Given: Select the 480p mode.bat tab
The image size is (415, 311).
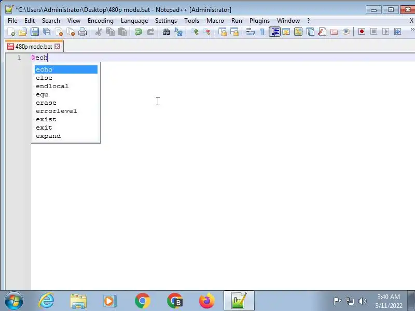Looking at the screenshot, I should coord(34,47).
